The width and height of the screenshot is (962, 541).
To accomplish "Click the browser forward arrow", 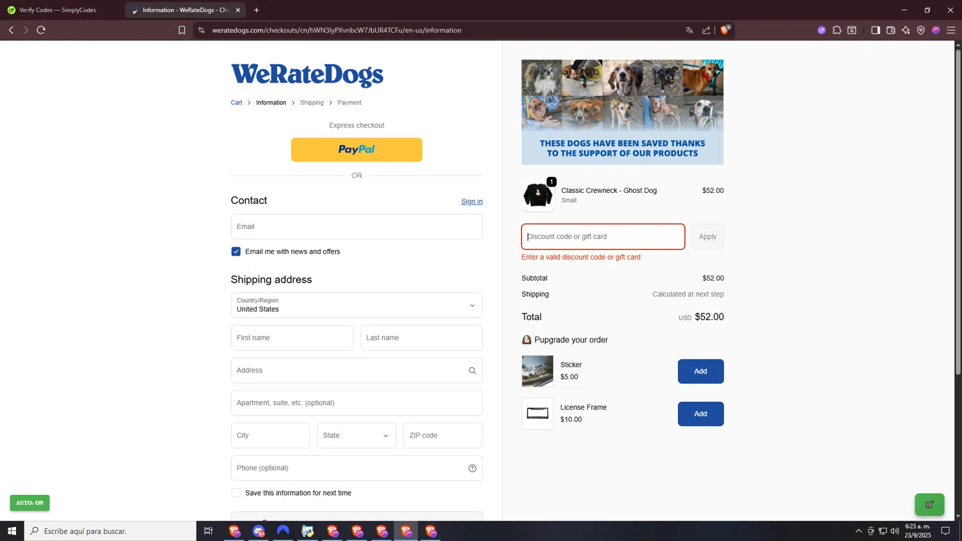I will tap(26, 30).
